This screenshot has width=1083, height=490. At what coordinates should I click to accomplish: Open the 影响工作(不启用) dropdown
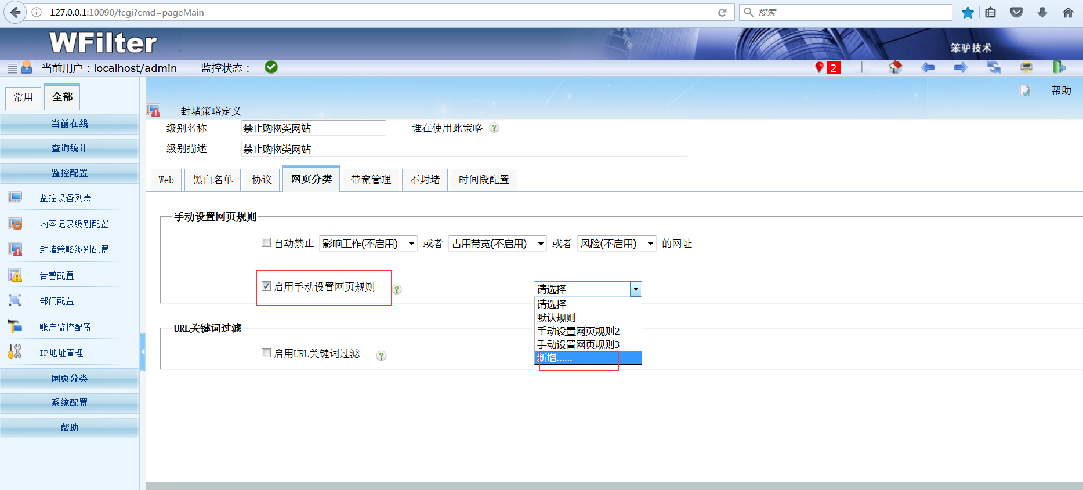[368, 244]
